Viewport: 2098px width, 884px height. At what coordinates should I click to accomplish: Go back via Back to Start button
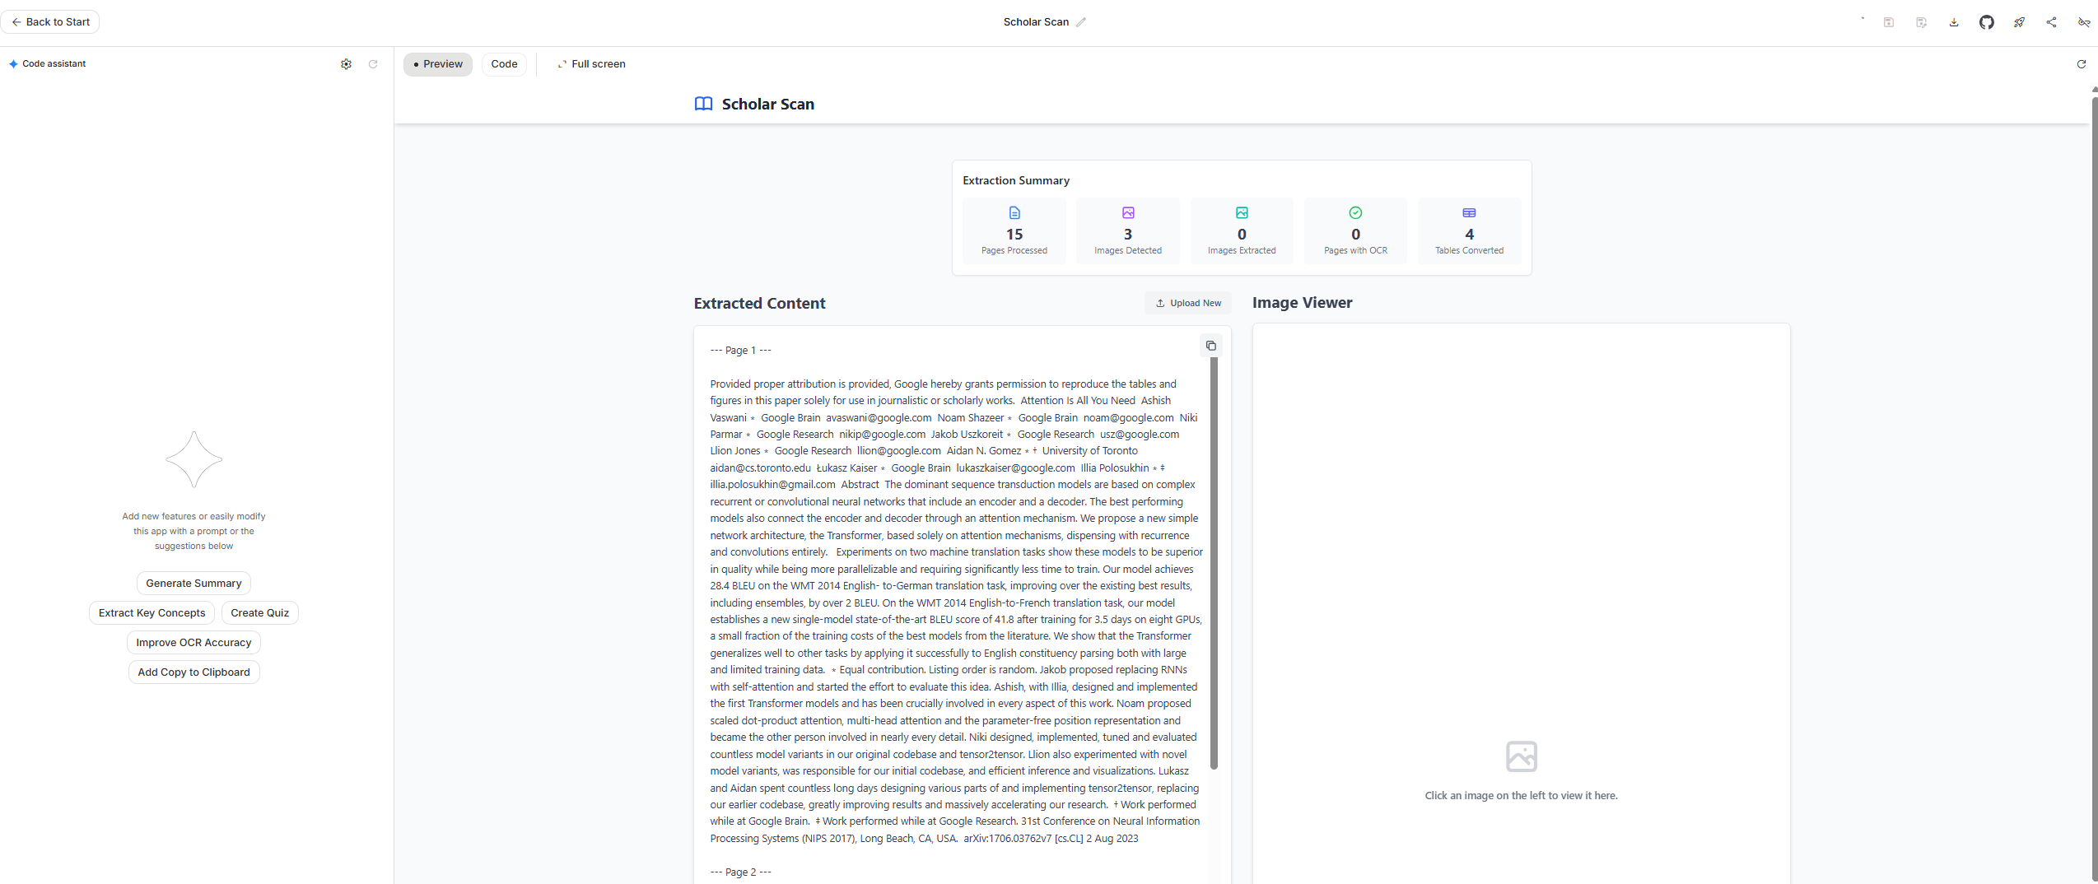tap(50, 22)
